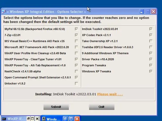Click 'Open Command Prompt Shell Extension v2.1.0.1' label

[x=38, y=77]
